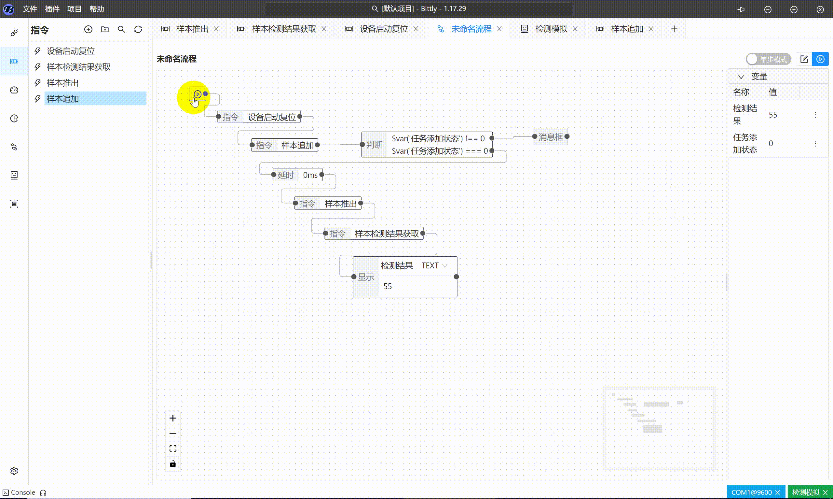Open settings gear at sidebar bottom
Screen dimensions: 833x499
(x=14, y=471)
